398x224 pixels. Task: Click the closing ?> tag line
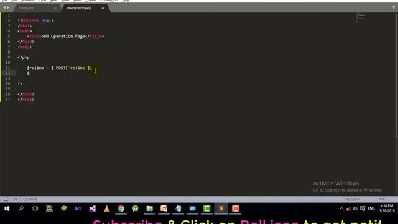[x=20, y=83]
